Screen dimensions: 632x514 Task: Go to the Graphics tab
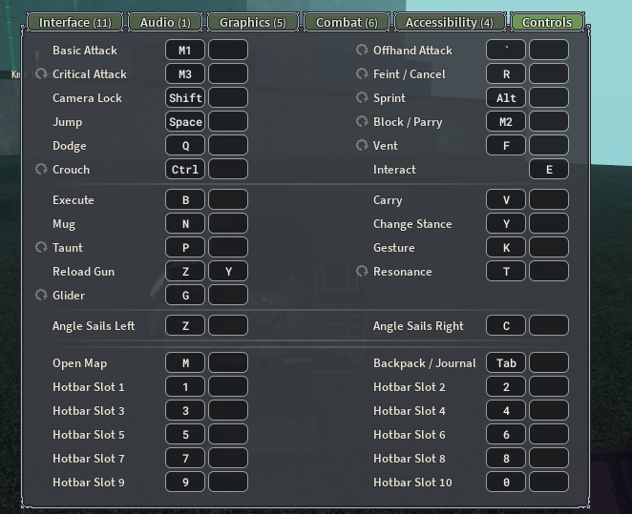point(252,22)
